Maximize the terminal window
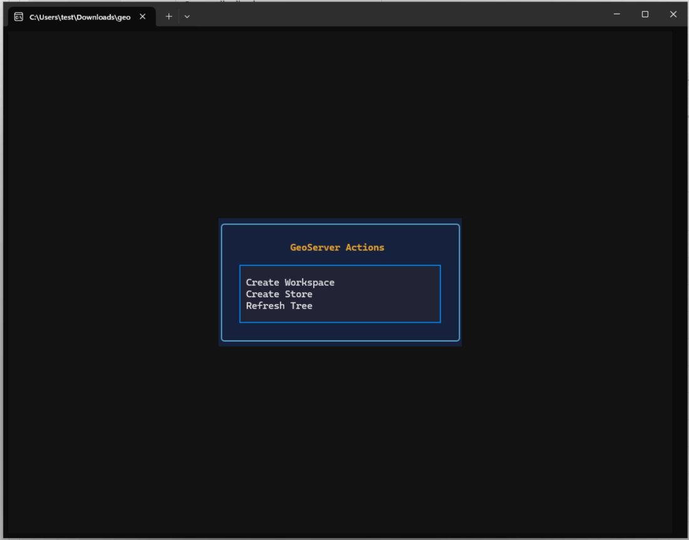This screenshot has height=540, width=689. tap(645, 14)
